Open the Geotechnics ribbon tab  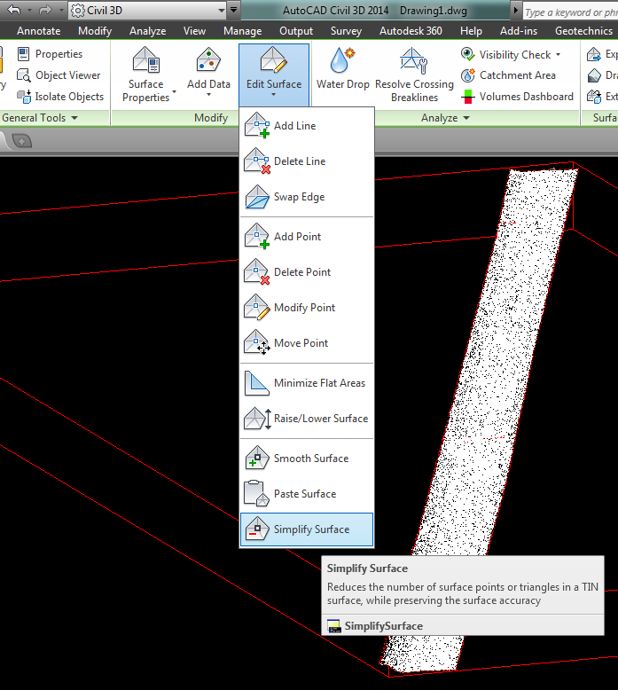[x=583, y=31]
